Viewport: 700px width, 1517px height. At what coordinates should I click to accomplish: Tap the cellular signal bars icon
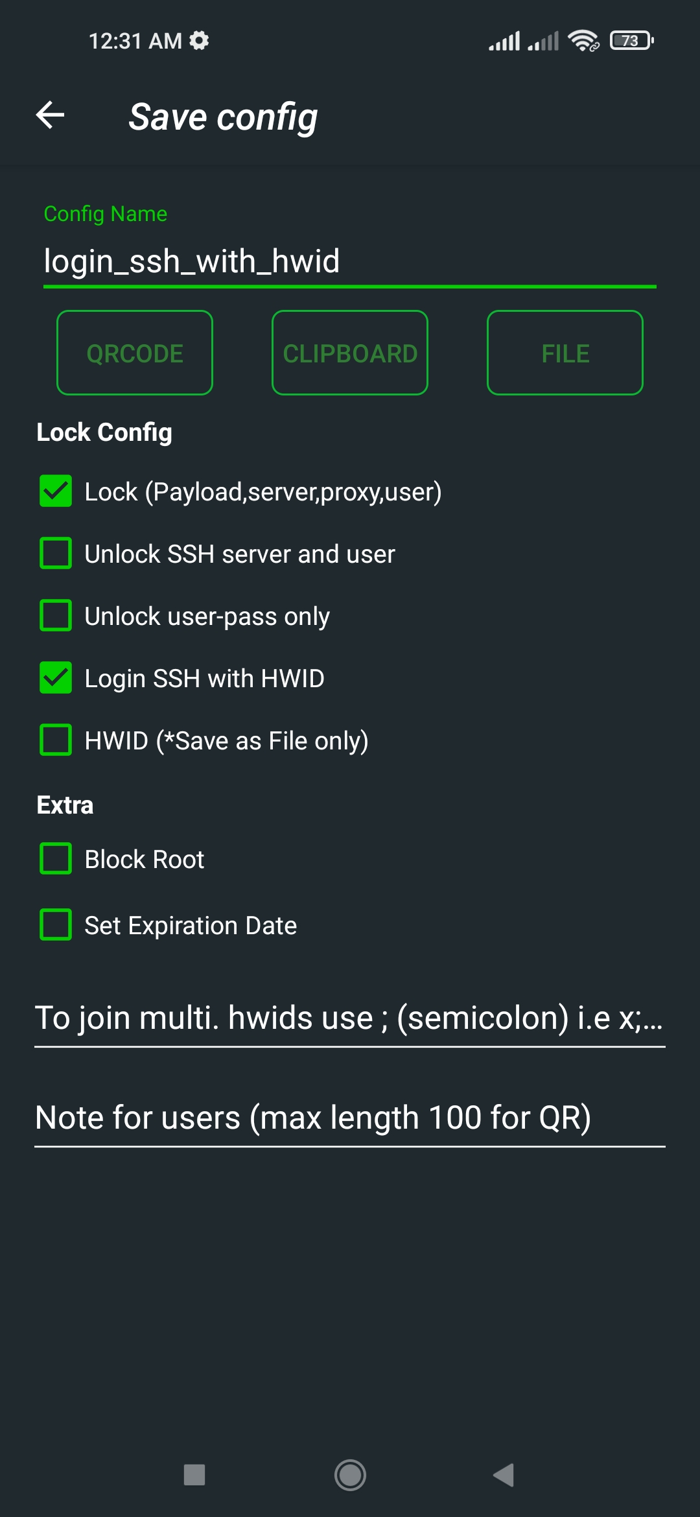point(504,40)
